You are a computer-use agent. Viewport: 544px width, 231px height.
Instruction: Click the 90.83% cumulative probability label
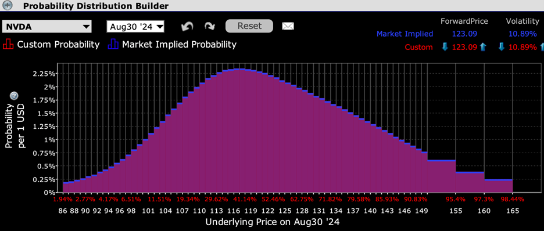416,200
